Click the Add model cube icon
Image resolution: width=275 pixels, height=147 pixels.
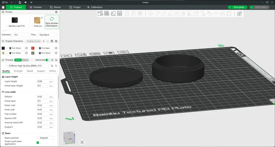[100, 13]
